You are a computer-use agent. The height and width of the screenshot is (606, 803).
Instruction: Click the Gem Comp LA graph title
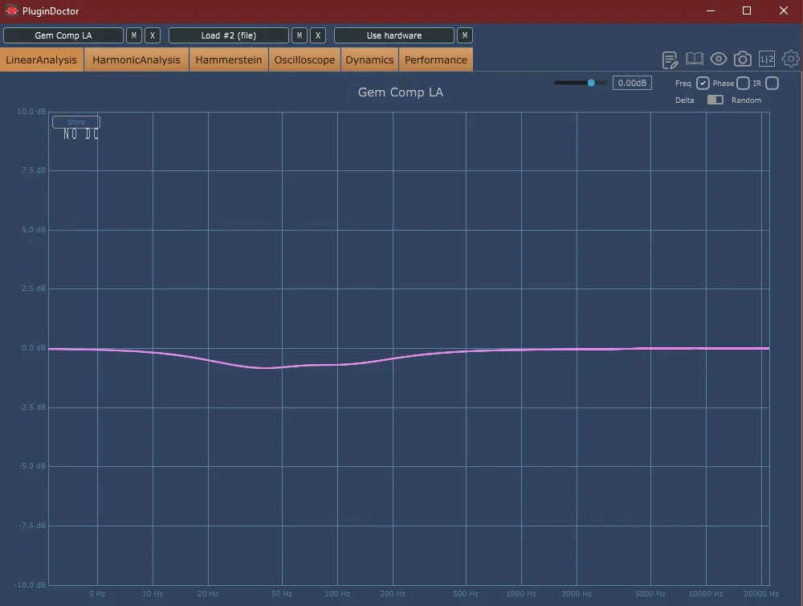pos(401,92)
